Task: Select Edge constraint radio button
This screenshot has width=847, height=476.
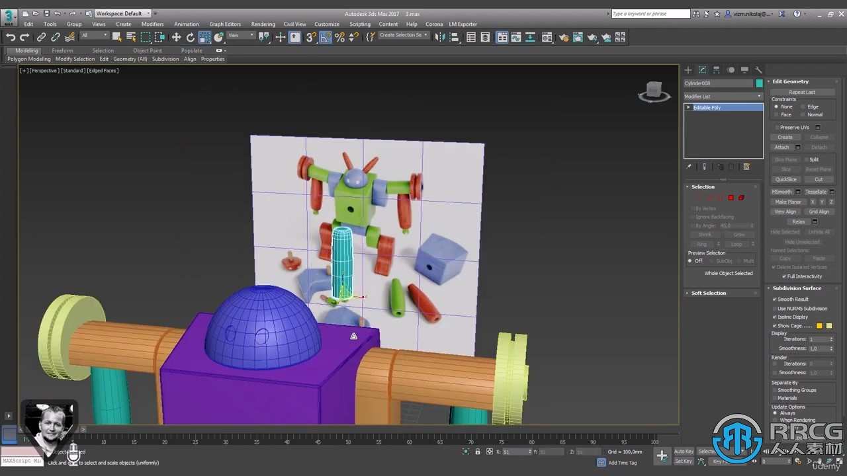Action: (x=803, y=106)
